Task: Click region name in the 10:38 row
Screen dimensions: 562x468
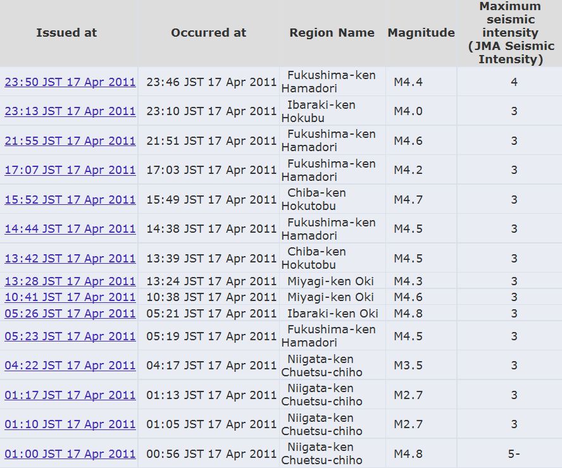Action: point(330,297)
